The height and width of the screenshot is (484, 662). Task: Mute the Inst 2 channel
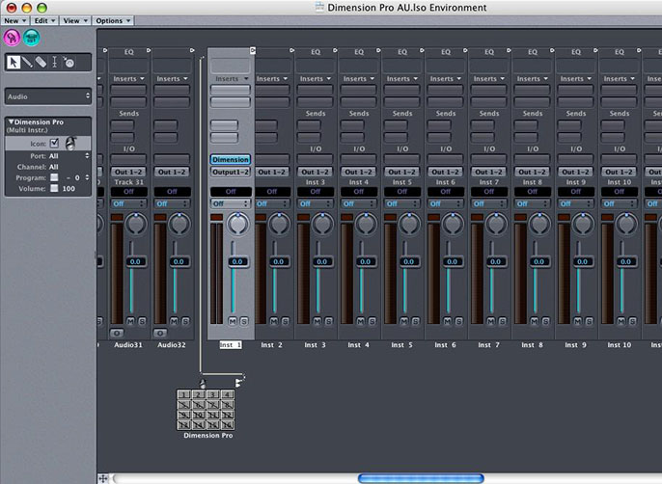coord(274,321)
